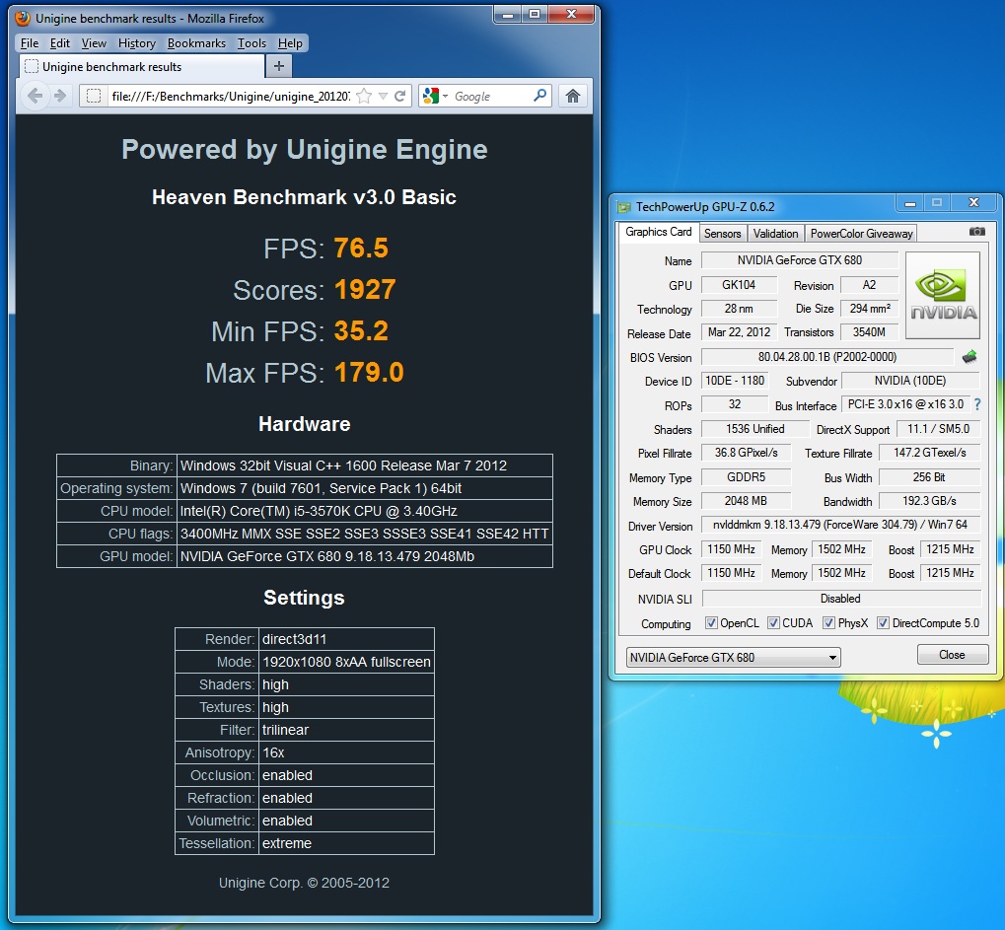Screen dimensions: 1005x930
Task: Click the Release Date Mar 22, 2012 field
Action: [x=739, y=332]
